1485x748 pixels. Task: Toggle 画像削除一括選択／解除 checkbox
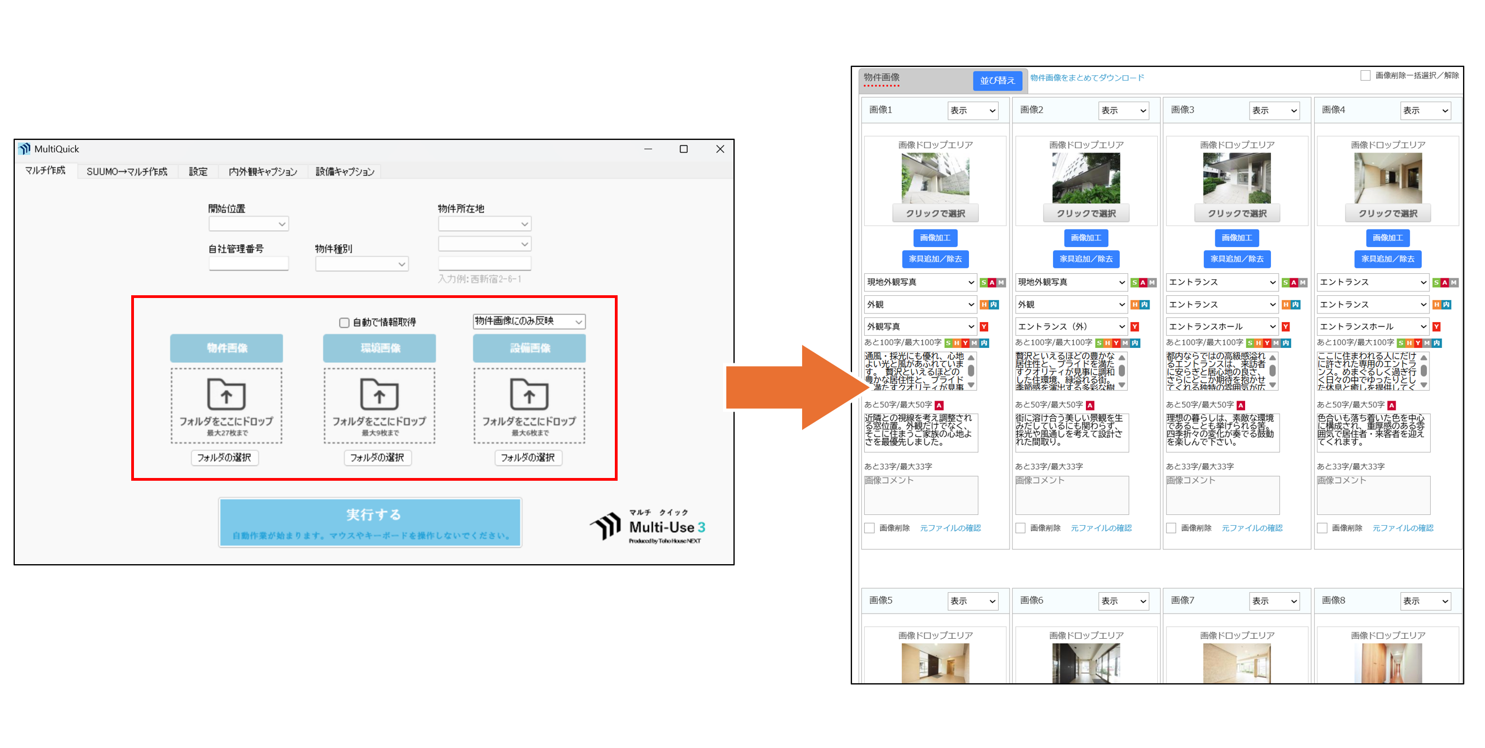click(x=1365, y=76)
